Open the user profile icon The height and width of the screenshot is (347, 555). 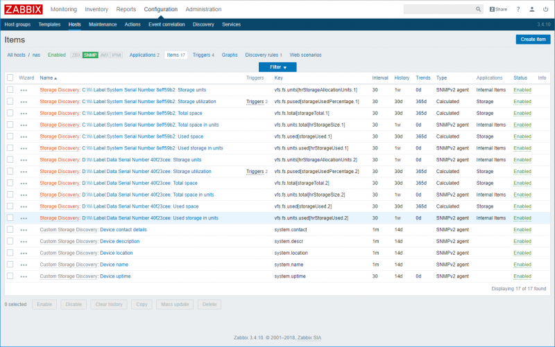pyautogui.click(x=531, y=10)
